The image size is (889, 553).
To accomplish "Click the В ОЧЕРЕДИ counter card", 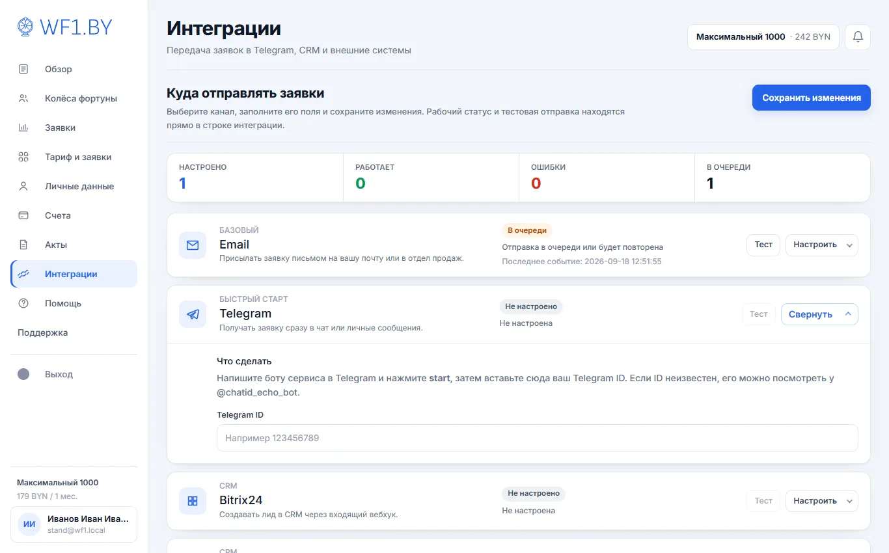I will (x=782, y=178).
